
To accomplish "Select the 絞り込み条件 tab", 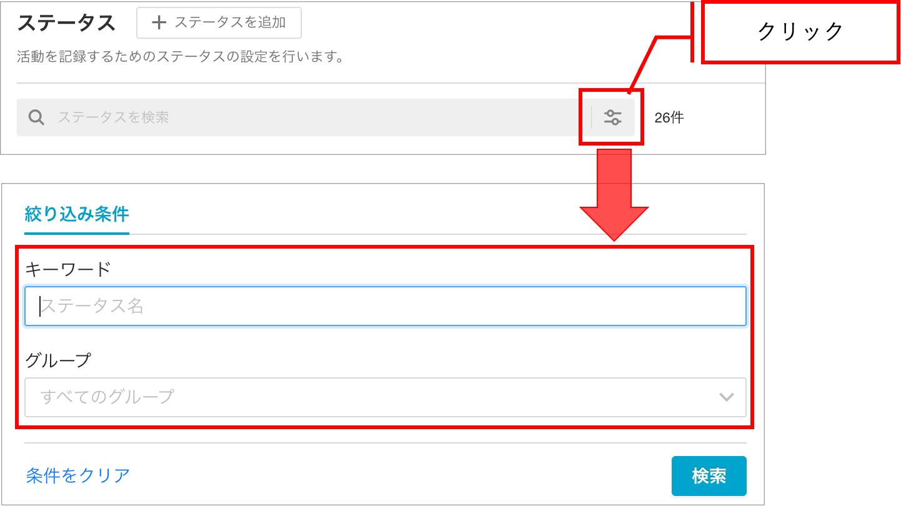I will (x=77, y=215).
